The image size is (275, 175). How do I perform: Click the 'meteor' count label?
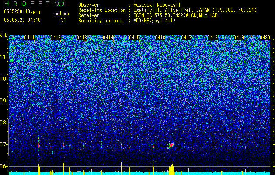(x=62, y=14)
